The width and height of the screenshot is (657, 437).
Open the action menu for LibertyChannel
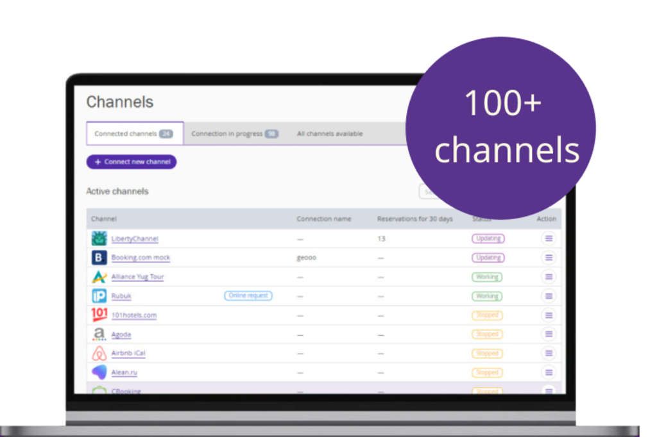point(548,238)
